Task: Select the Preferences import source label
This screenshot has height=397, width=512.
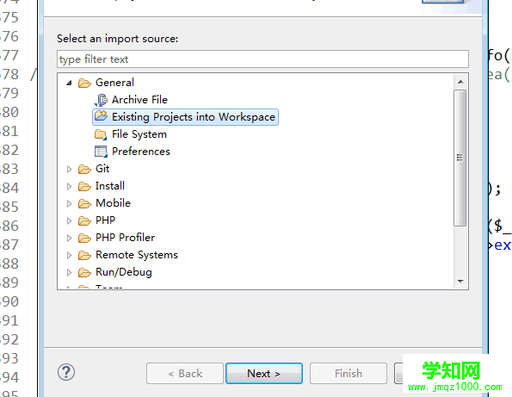Action: click(x=141, y=152)
